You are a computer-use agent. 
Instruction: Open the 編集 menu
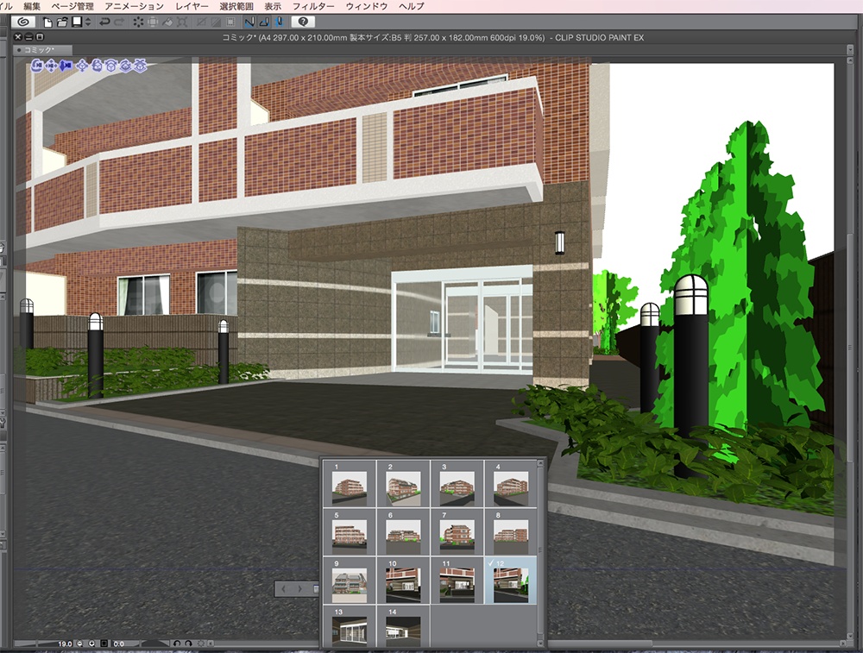[x=32, y=6]
